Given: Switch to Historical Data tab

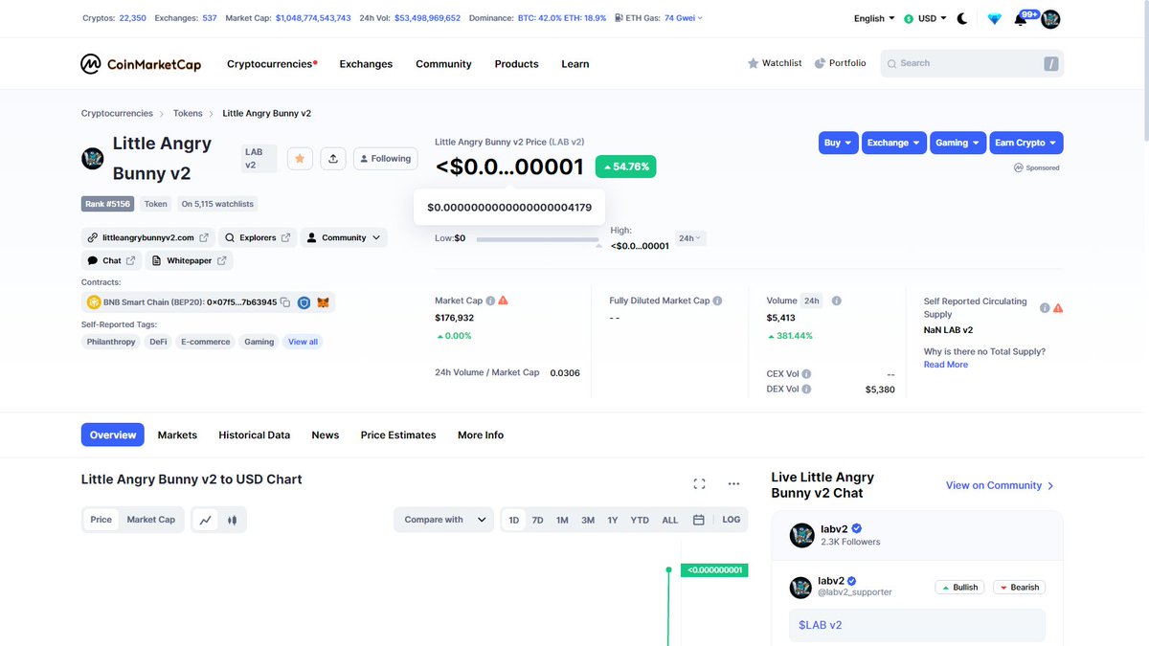Looking at the screenshot, I should [x=254, y=434].
